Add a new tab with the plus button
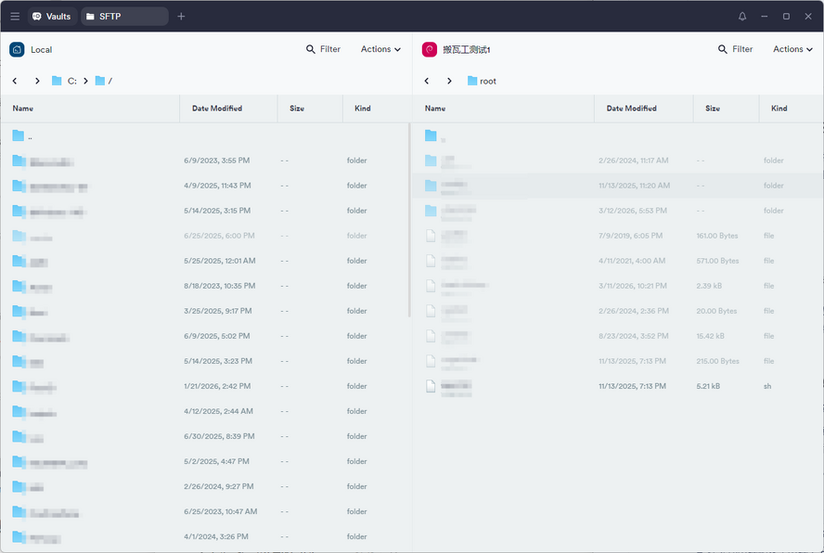The width and height of the screenshot is (824, 553). (181, 16)
